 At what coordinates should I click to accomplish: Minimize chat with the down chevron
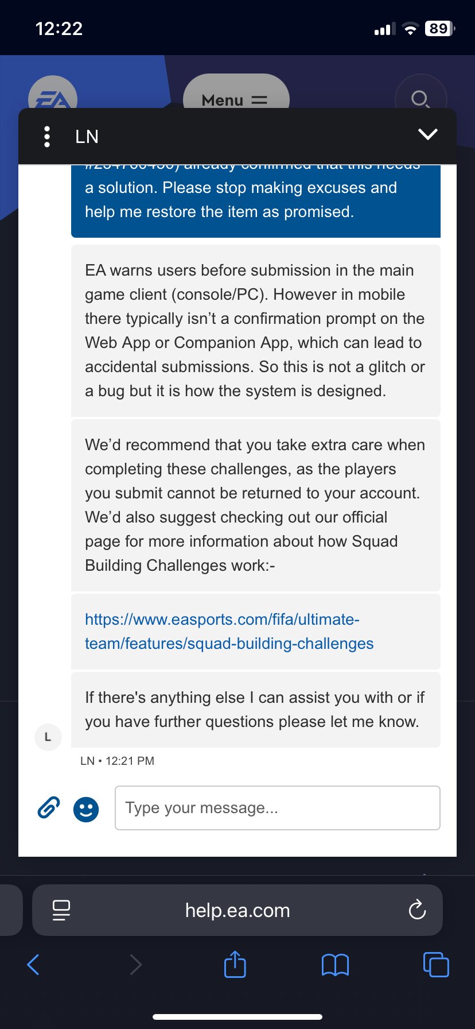point(428,134)
